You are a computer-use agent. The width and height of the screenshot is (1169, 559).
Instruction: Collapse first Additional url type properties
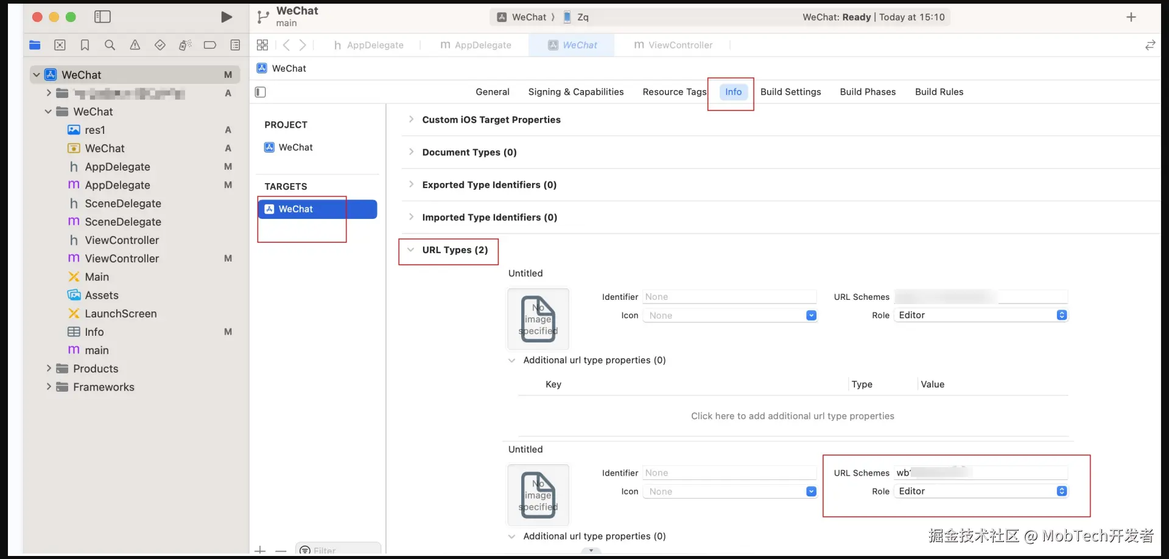coord(512,360)
